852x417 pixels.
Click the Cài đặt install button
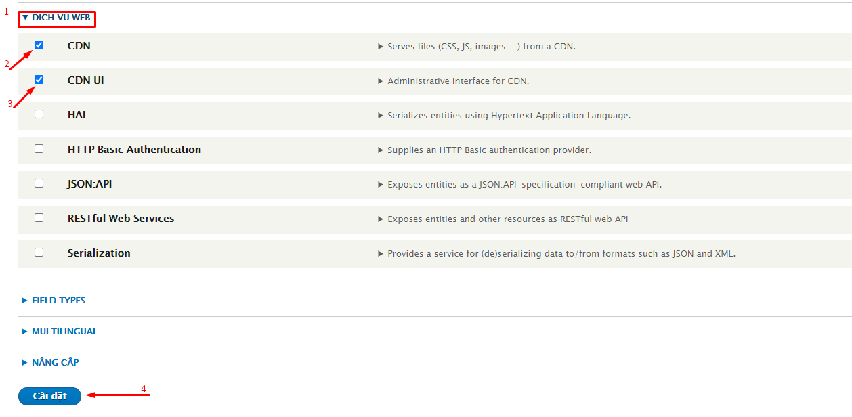(x=49, y=397)
